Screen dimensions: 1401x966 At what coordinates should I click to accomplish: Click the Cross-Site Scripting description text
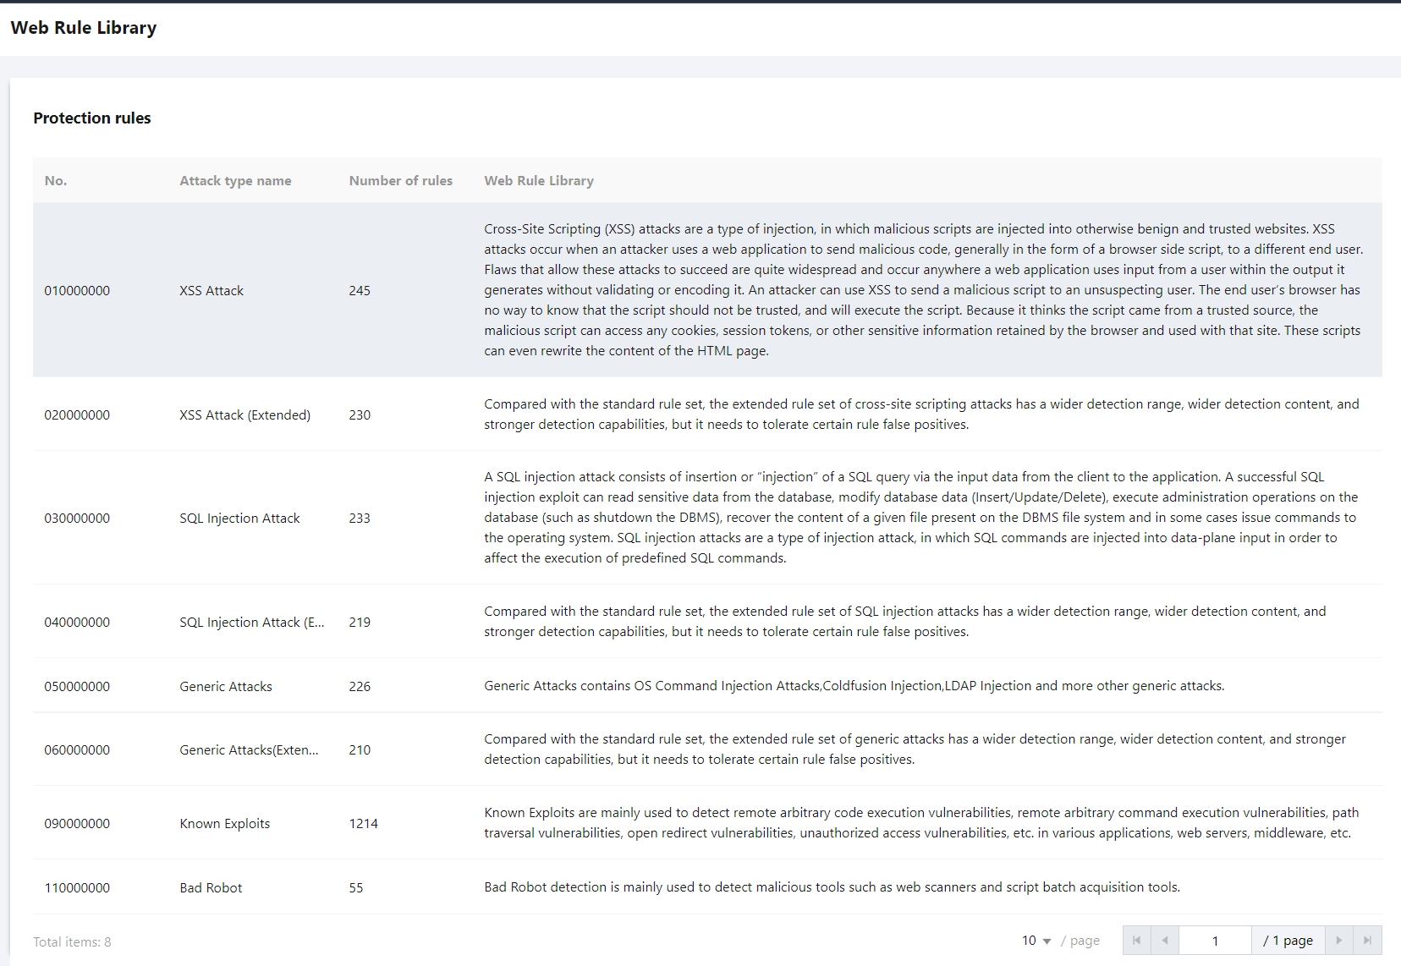(924, 289)
